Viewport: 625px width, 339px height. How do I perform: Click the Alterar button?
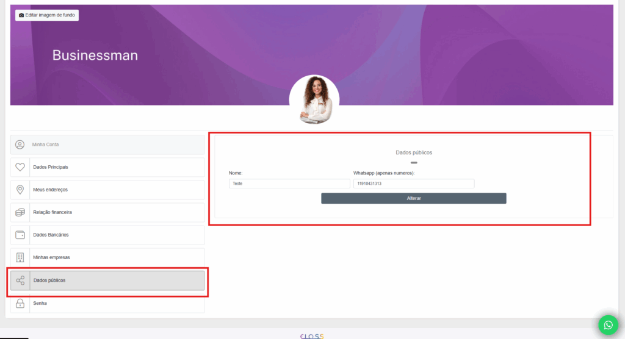tap(414, 198)
